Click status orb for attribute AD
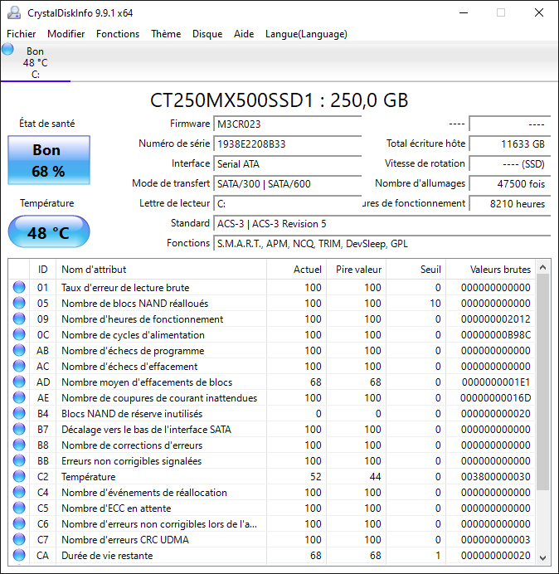Viewport: 559px width, 574px height. pyautogui.click(x=19, y=382)
